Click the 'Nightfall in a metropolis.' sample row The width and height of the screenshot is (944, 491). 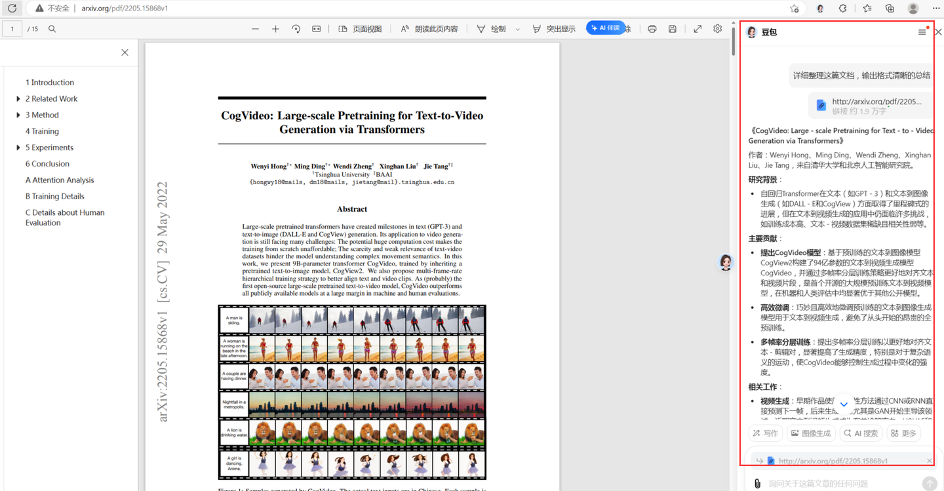tap(352, 405)
